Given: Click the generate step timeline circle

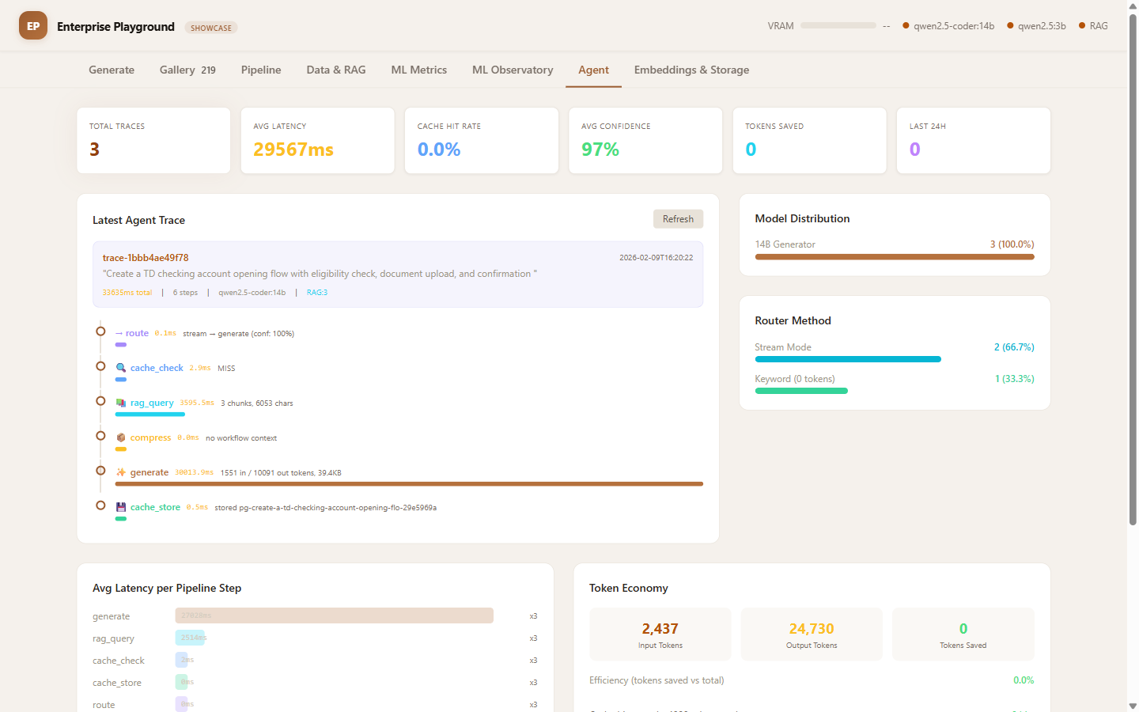Looking at the screenshot, I should tap(100, 471).
